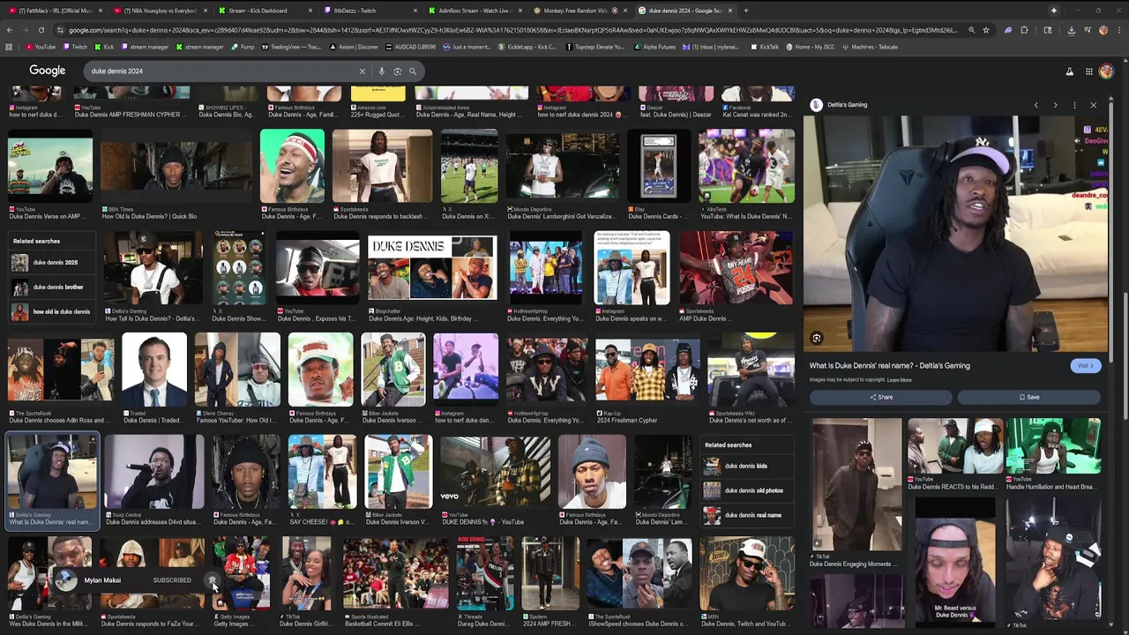Open the Twitch bookmark
Viewport: 1129px width, 635px height.
pyautogui.click(x=76, y=47)
